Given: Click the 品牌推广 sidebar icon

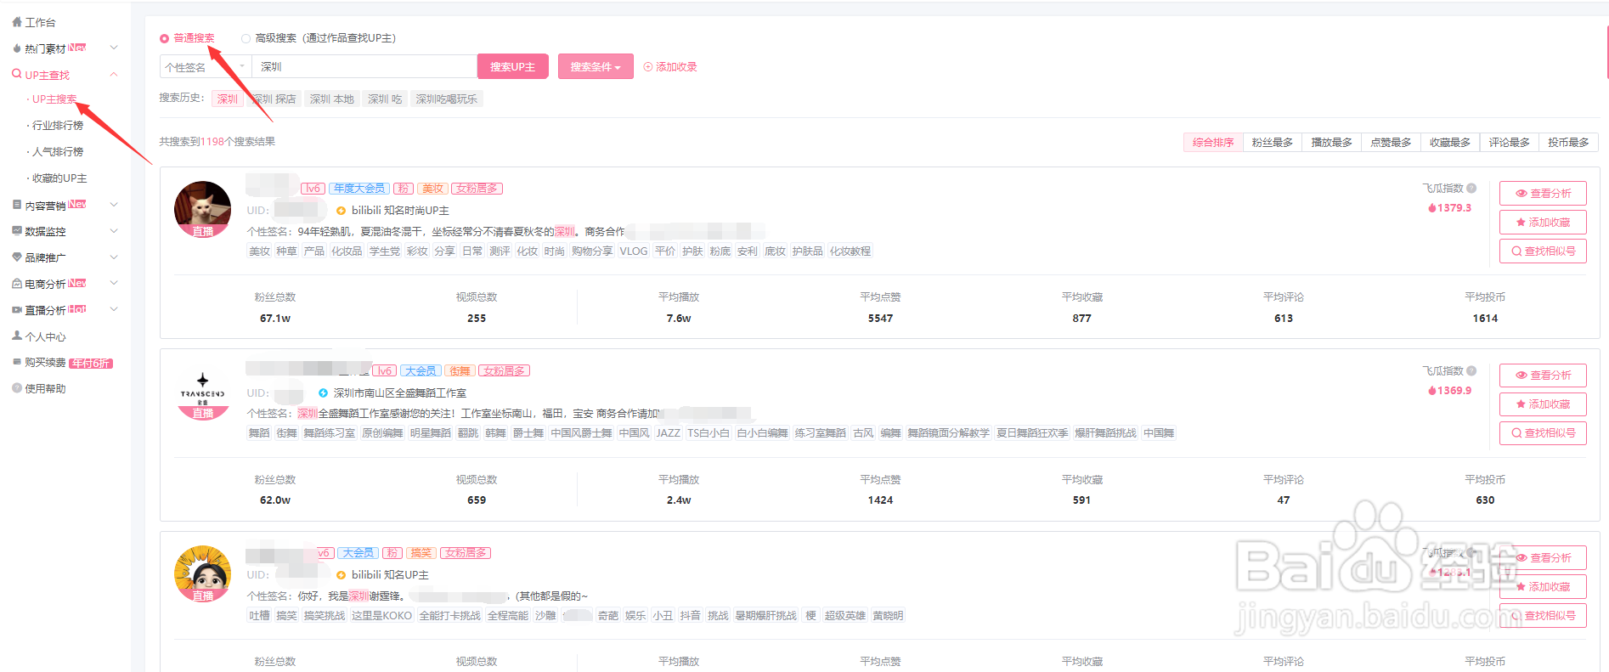Looking at the screenshot, I should point(17,257).
